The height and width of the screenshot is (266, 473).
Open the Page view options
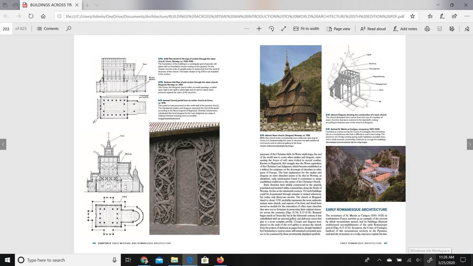coord(338,29)
